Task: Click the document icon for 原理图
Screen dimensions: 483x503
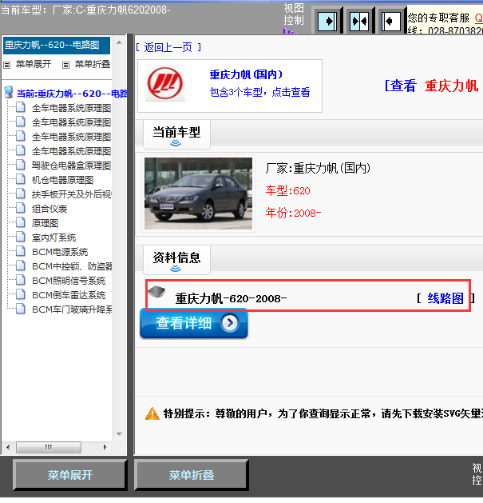Action: (x=21, y=222)
